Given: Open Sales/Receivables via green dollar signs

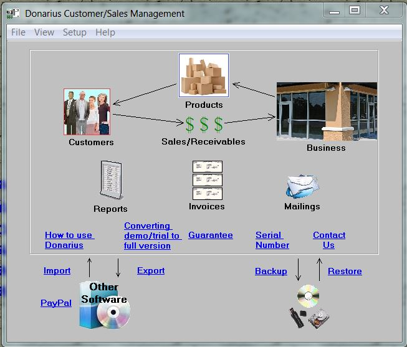Looking at the screenshot, I should 204,125.
